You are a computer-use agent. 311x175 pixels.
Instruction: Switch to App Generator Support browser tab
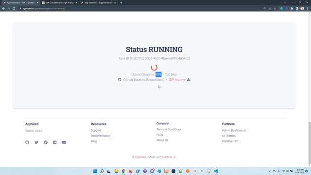coord(98,3)
